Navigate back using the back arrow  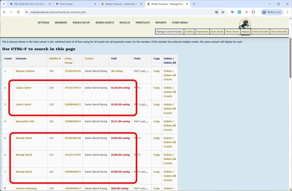pyautogui.click(x=5, y=12)
